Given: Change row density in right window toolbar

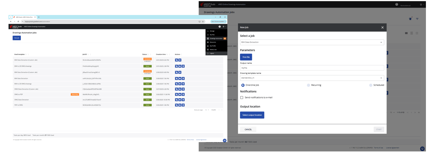Looking at the screenshot, I should point(411,33).
